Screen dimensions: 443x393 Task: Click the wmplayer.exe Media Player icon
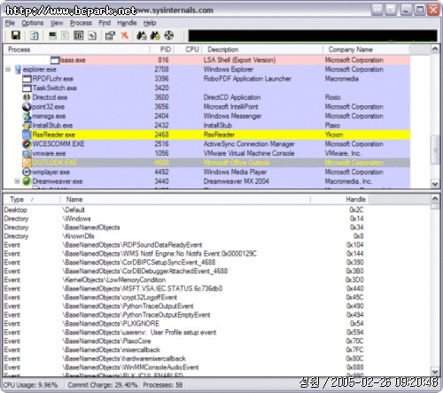tap(27, 172)
